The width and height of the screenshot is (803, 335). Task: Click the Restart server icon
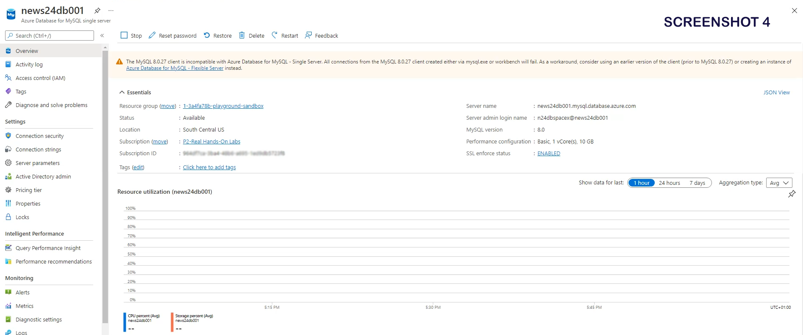pyautogui.click(x=274, y=36)
